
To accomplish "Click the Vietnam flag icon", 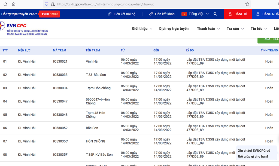I will point(184,14).
